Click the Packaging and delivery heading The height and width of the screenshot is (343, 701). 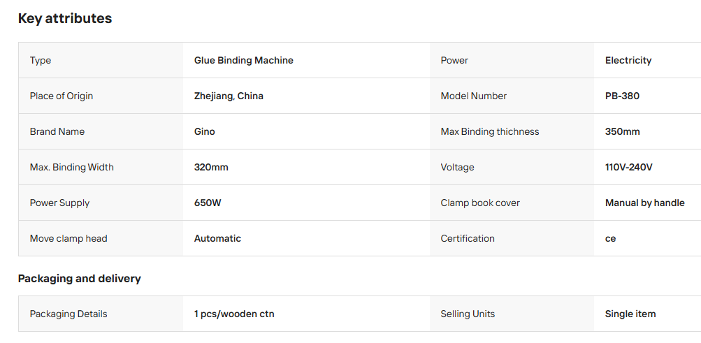79,279
